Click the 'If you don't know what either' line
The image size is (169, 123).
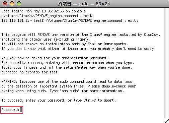coord(79,49)
